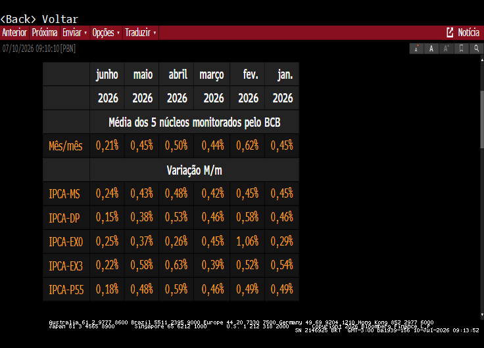
Task: Click the Média dos 5 núcleos monitorados heading
Action: coord(195,122)
